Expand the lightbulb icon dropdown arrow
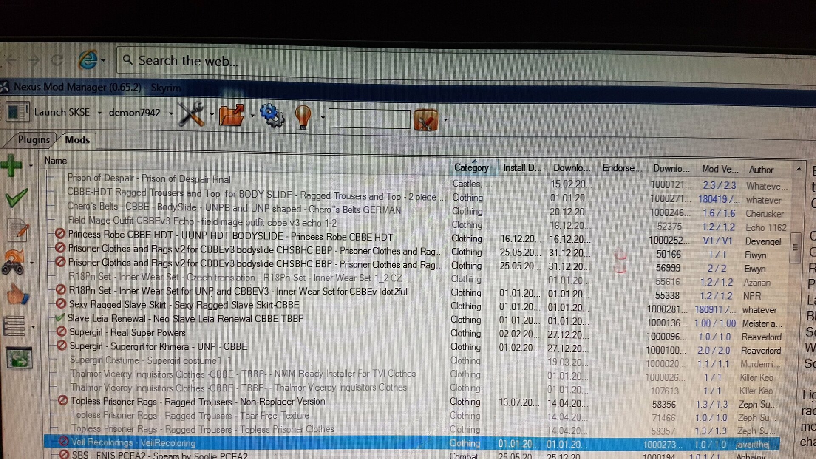816x459 pixels. [323, 117]
